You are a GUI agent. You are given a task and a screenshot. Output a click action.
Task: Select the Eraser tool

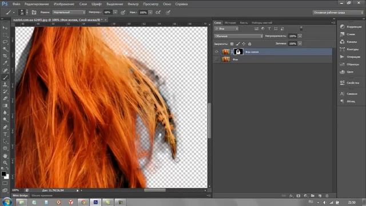tap(5, 98)
